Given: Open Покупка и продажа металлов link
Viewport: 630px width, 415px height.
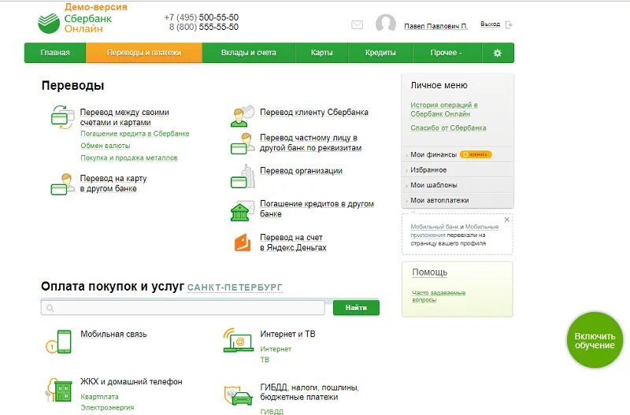Looking at the screenshot, I should click(129, 157).
